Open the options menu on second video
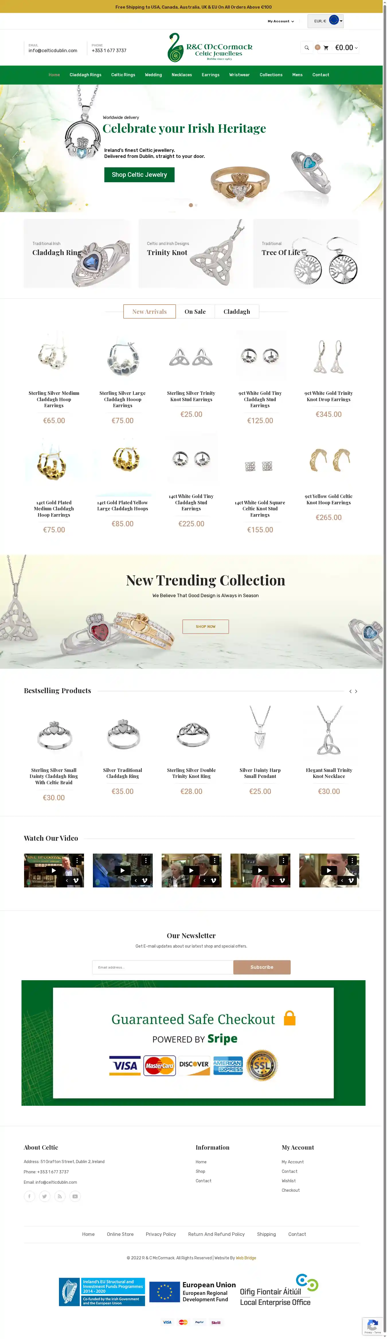Image resolution: width=387 pixels, height=1339 pixels. coord(146,860)
